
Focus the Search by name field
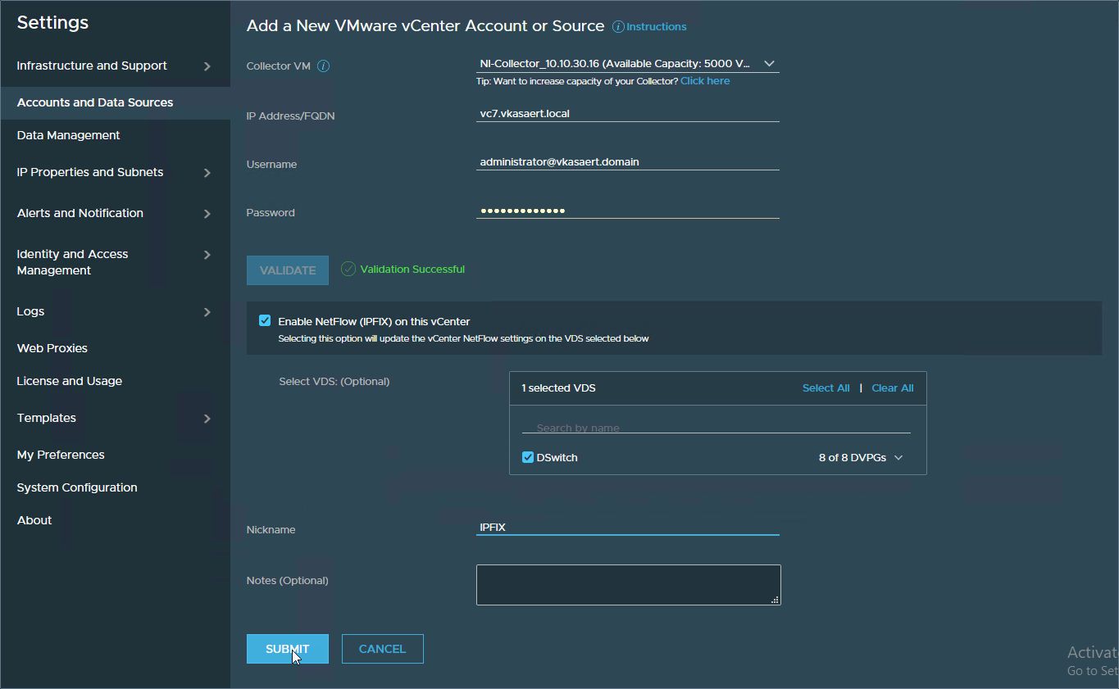(716, 428)
